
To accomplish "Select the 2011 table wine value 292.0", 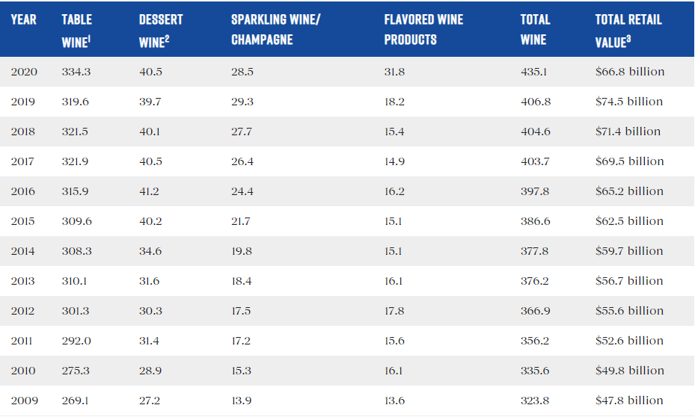I will pyautogui.click(x=76, y=341).
